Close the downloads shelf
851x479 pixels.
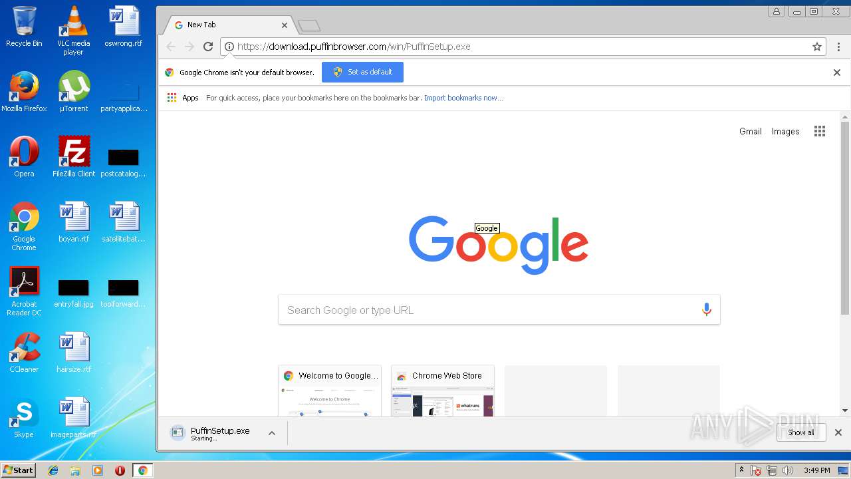838,432
